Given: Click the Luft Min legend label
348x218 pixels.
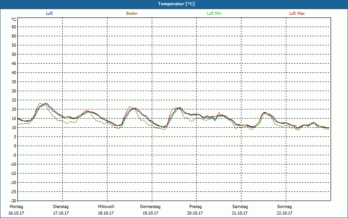Looking at the screenshot, I should pos(214,14).
